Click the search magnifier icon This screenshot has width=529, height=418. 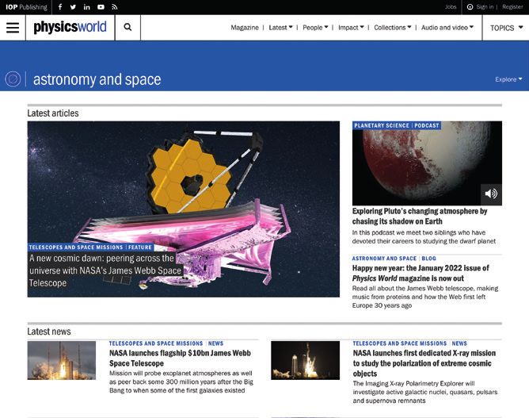(x=127, y=27)
